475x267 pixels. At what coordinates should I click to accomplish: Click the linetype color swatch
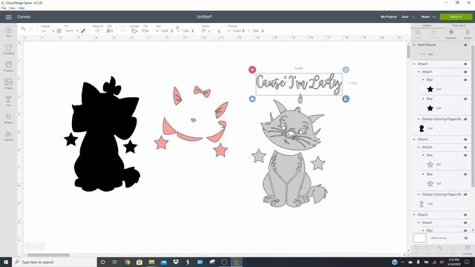coord(59,31)
